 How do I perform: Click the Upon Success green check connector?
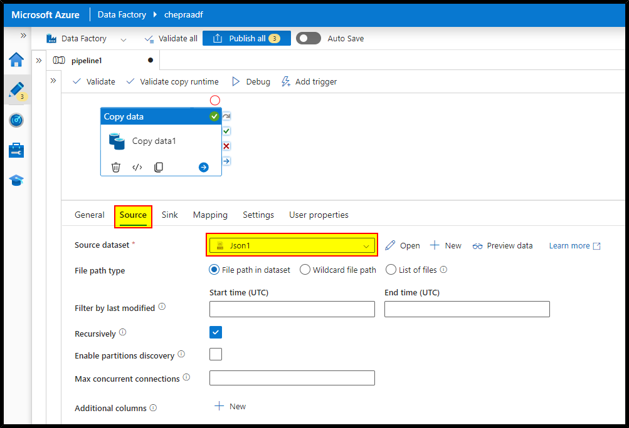tap(226, 131)
